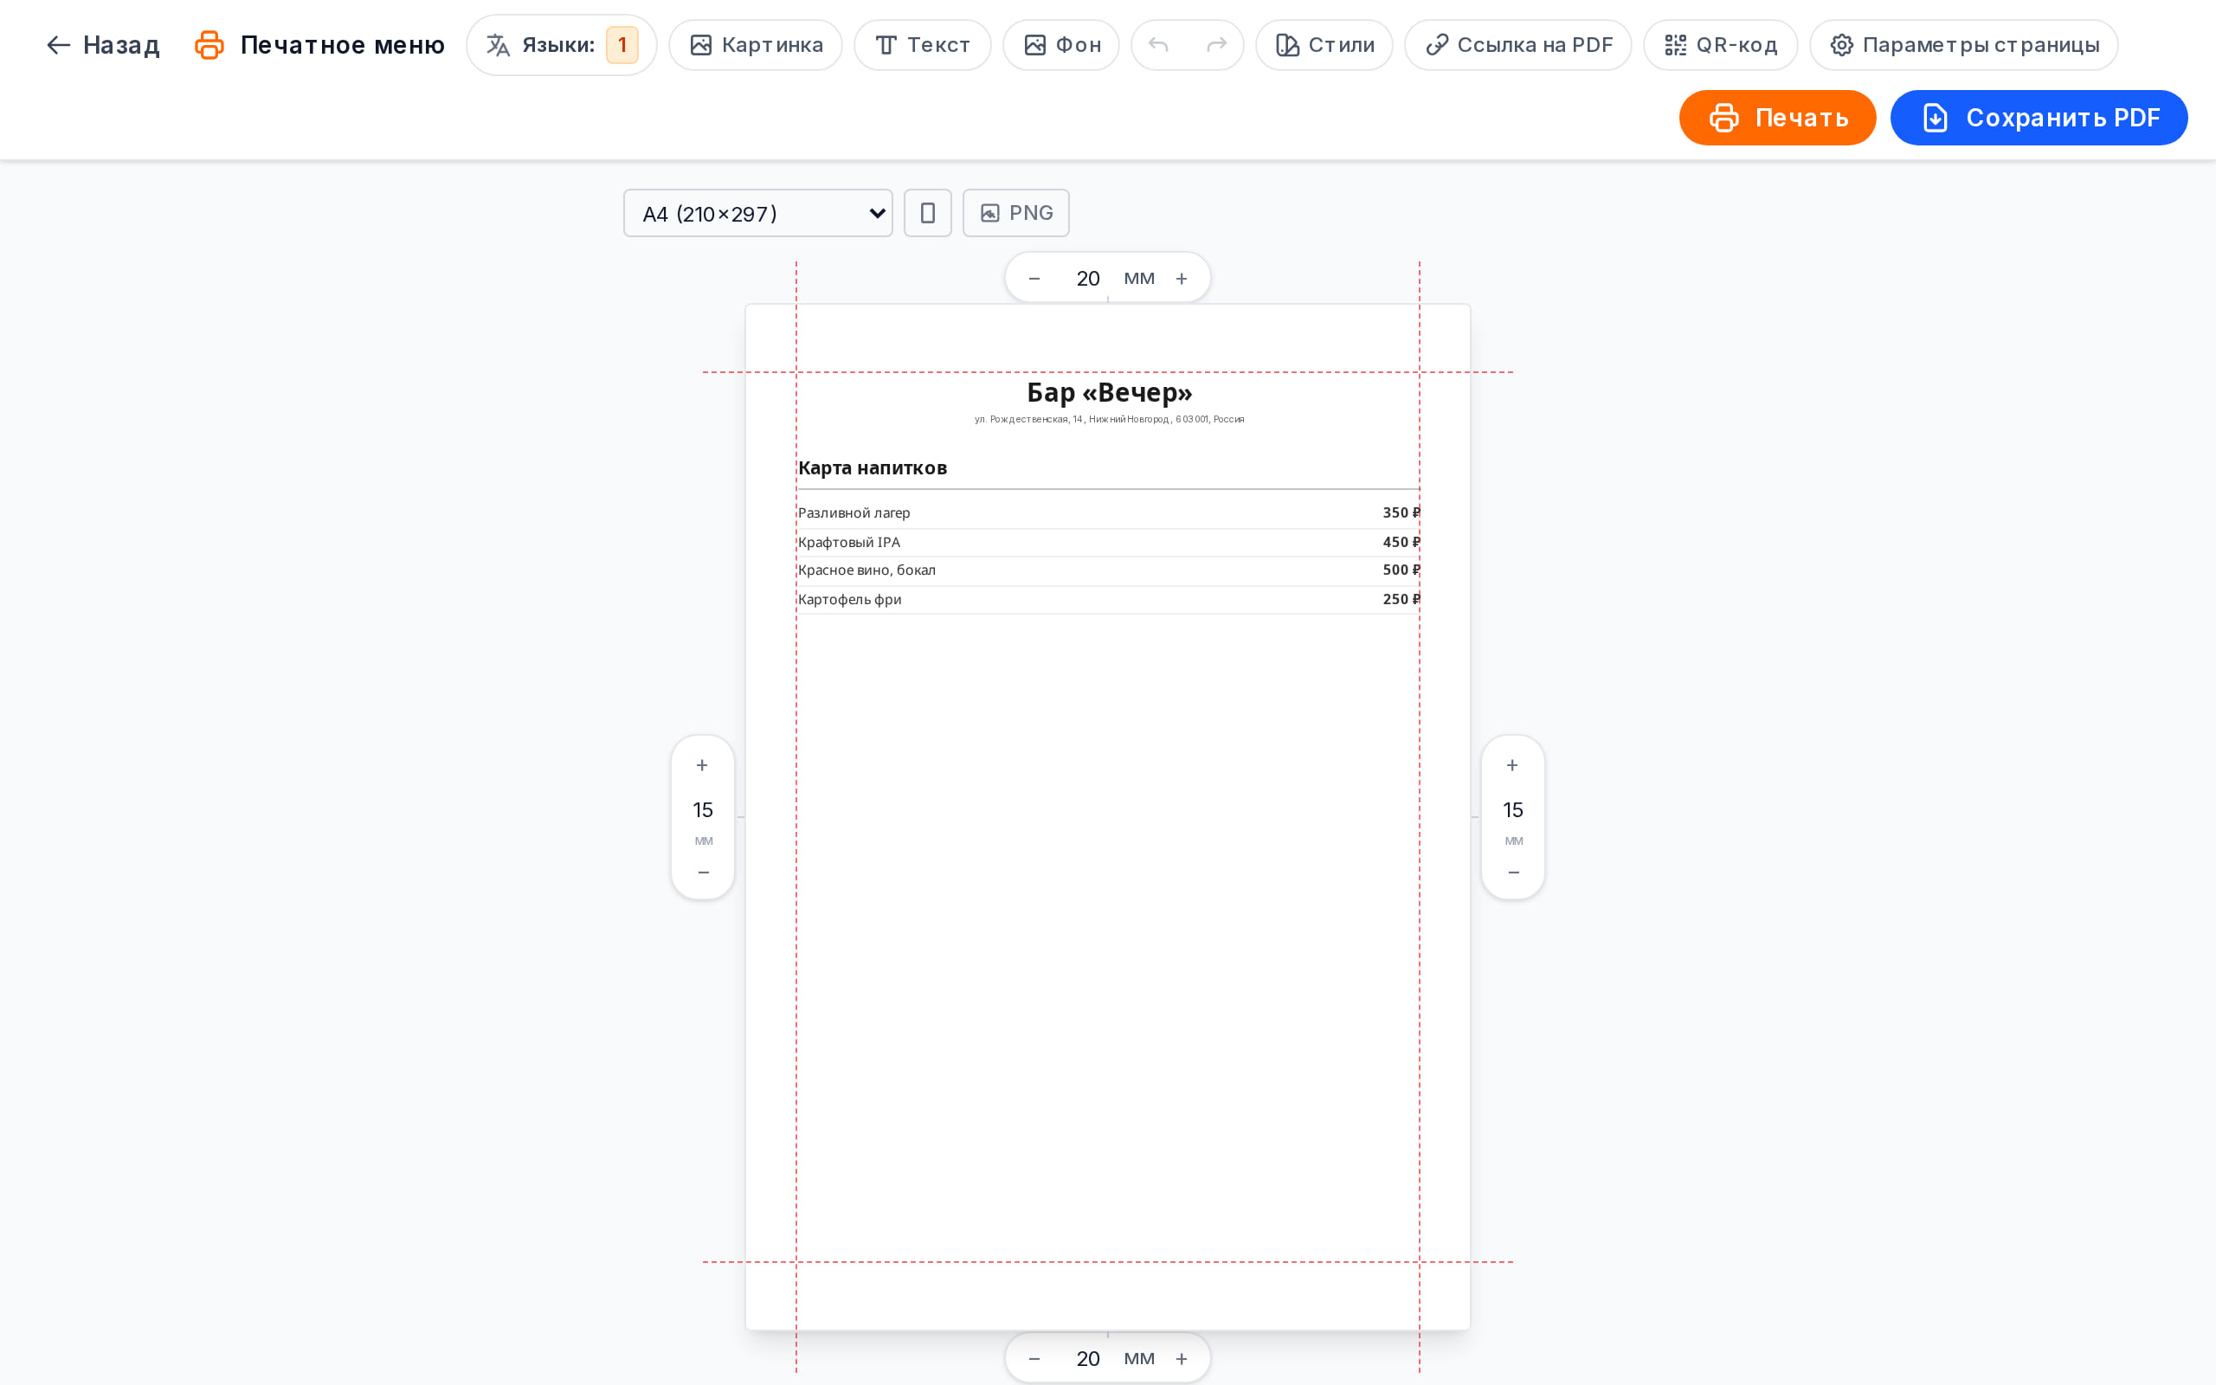Screen dimensions: 2216x1385
Task: Decrease the right margin value
Action: [1513, 872]
